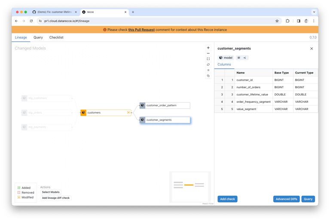This screenshot has width=330, height=221.
Task: Open the browser profile avatar
Action: point(306,21)
